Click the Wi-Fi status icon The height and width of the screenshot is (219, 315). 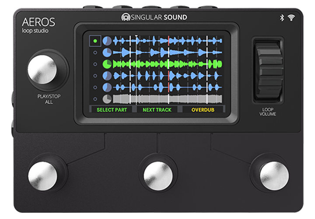click(x=291, y=18)
